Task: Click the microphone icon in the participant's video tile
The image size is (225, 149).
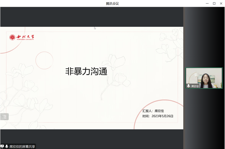Action: 188,86
